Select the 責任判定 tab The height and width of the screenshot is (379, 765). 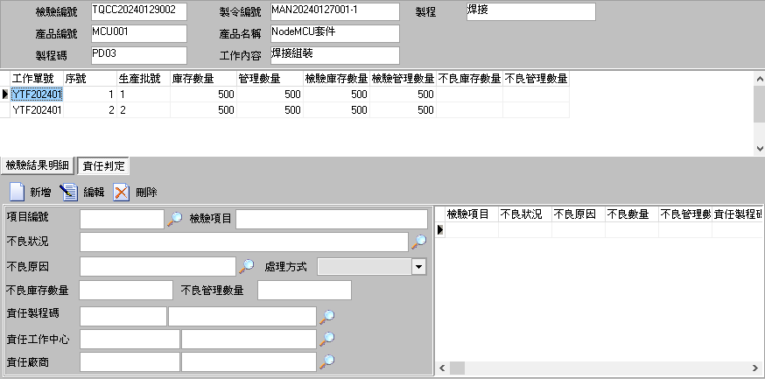103,165
